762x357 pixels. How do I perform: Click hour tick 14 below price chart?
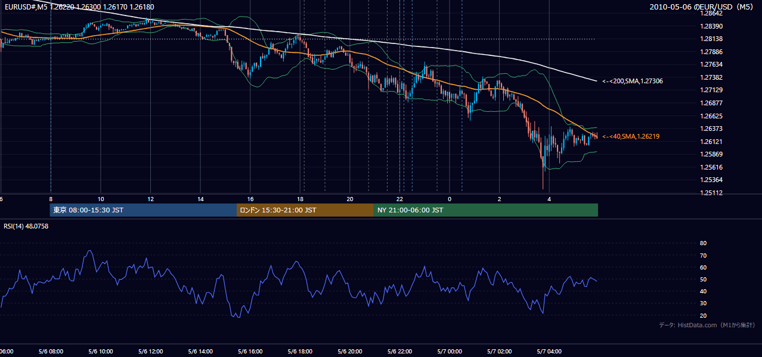[x=200, y=199]
